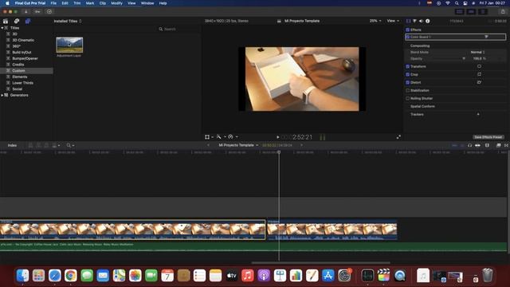Toggle the Color Board 1 checkbox
Viewport: 510px width, 287px height.
click(407, 37)
